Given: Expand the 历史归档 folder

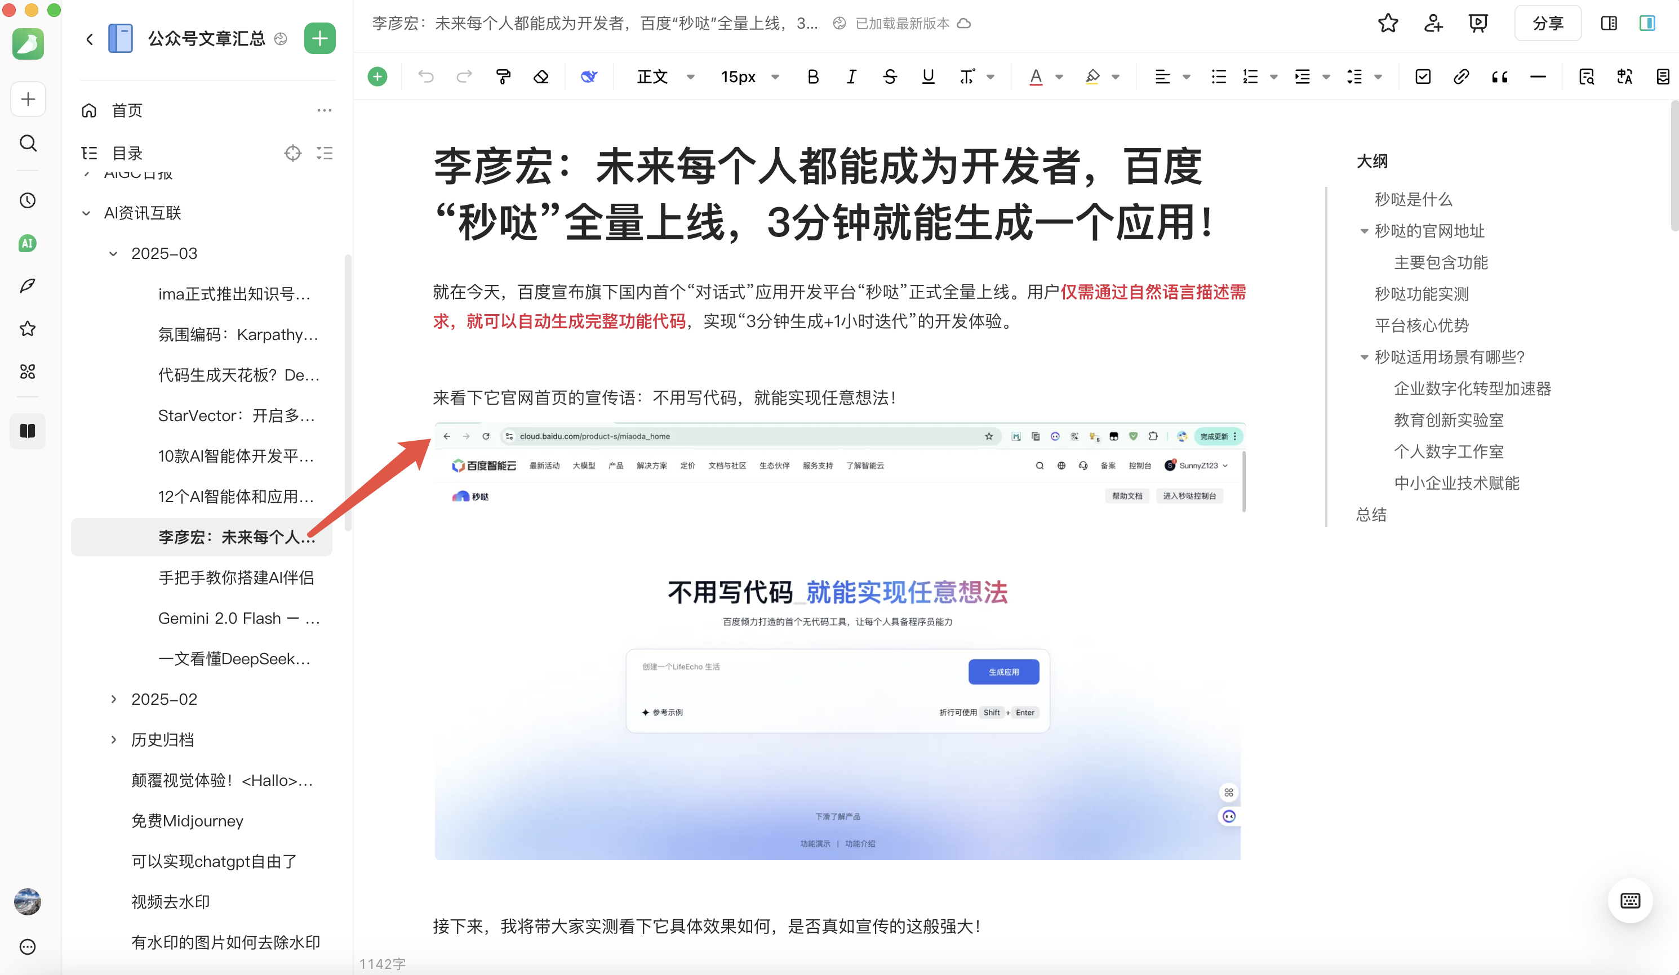Looking at the screenshot, I should [113, 739].
